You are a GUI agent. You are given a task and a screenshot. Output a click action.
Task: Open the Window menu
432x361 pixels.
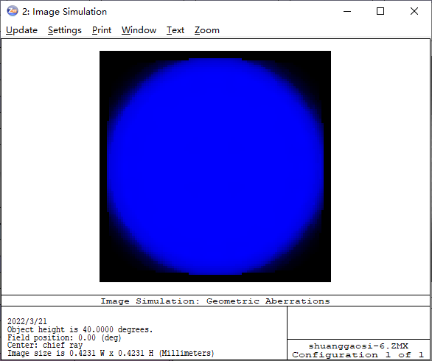[139, 30]
